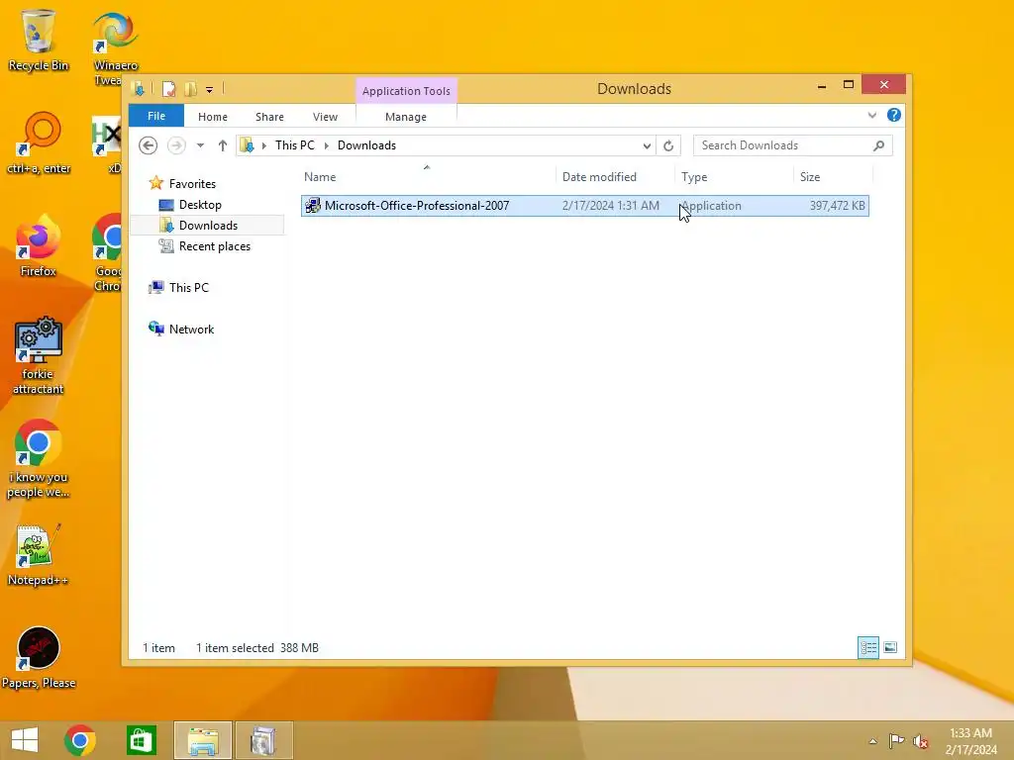Viewport: 1014px width, 760px height.
Task: Switch to the View ribbon tab
Action: pos(325,117)
